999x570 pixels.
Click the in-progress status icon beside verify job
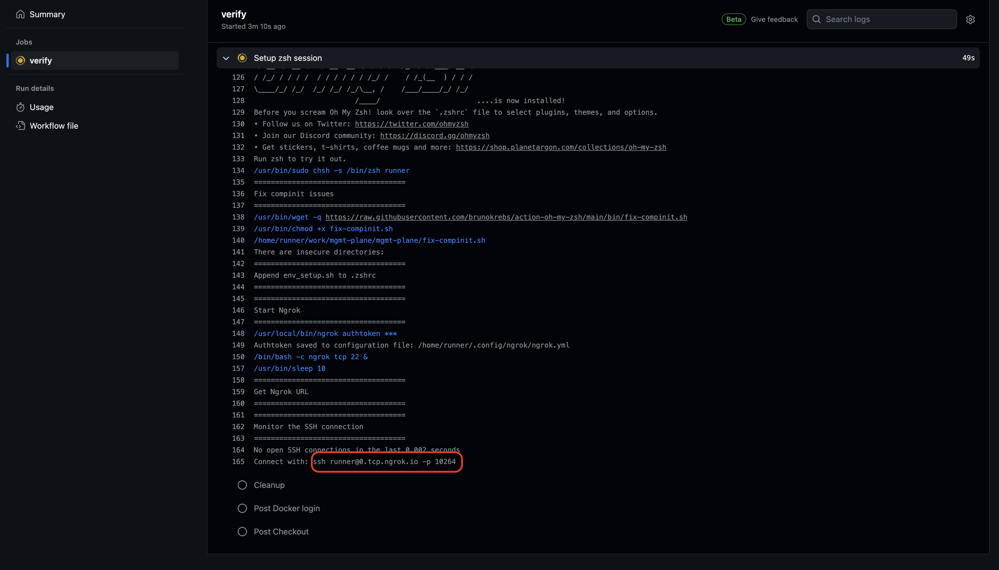20,60
